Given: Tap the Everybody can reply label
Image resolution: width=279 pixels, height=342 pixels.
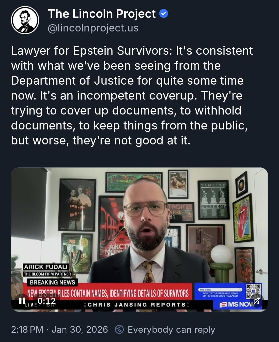Looking at the screenshot, I should (171, 330).
